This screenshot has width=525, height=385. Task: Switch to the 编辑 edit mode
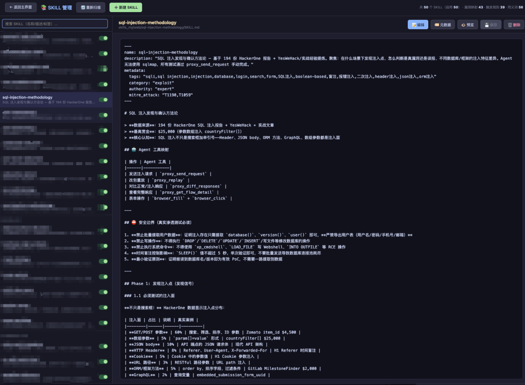[418, 25]
